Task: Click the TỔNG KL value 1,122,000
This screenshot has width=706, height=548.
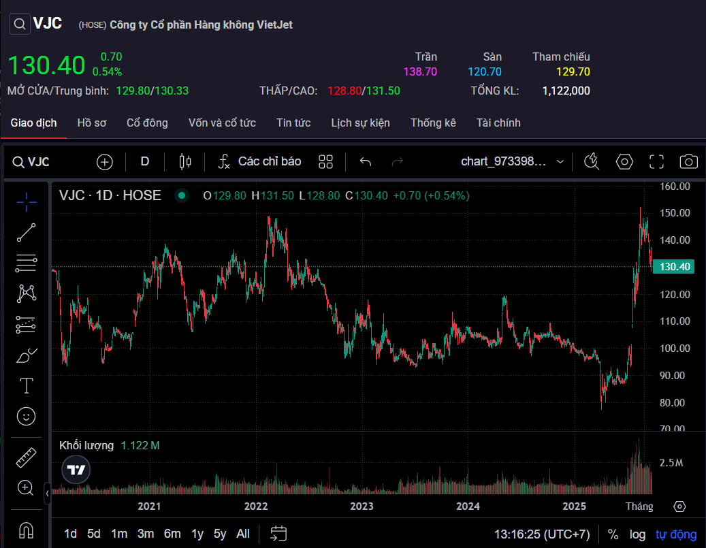Action: pyautogui.click(x=566, y=91)
